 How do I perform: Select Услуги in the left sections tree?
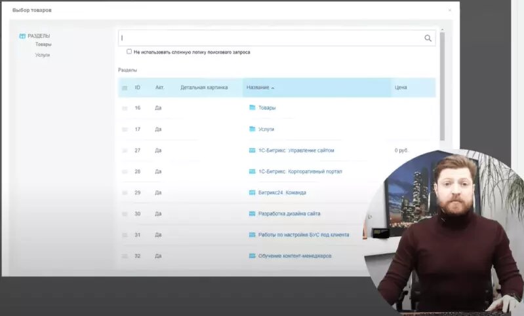(x=43, y=55)
